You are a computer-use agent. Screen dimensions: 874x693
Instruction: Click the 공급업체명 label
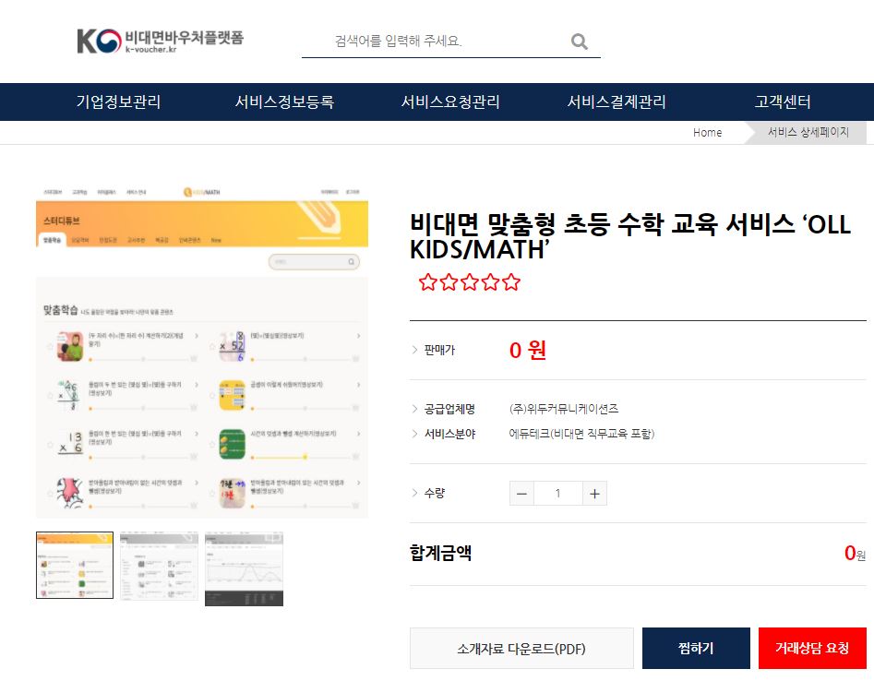coord(449,409)
